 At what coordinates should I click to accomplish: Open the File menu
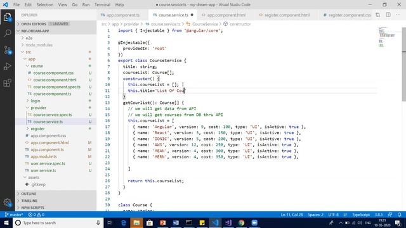(x=16, y=4)
